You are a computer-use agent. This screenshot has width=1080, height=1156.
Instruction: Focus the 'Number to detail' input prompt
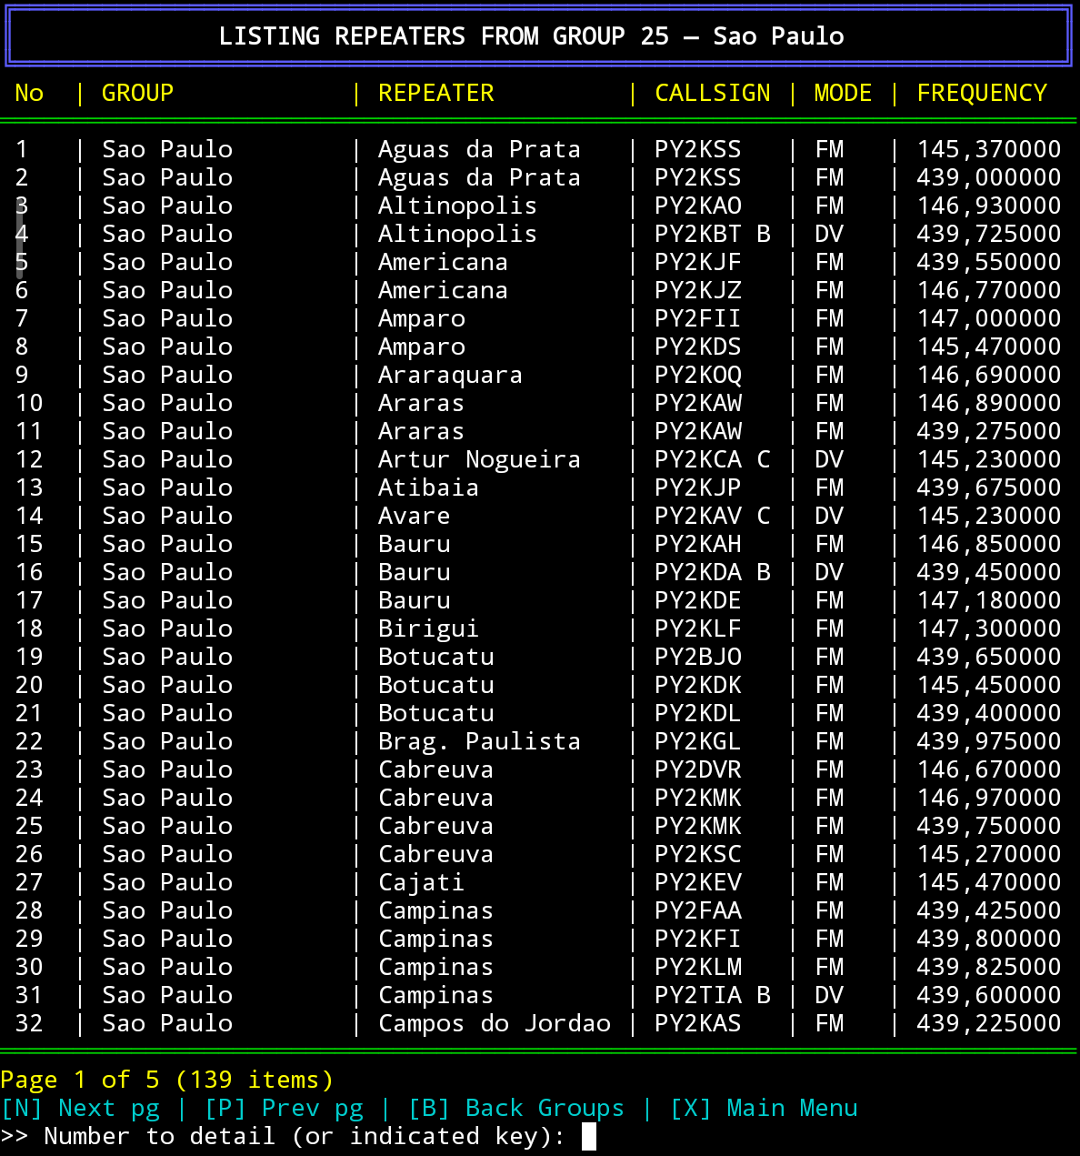click(589, 1137)
